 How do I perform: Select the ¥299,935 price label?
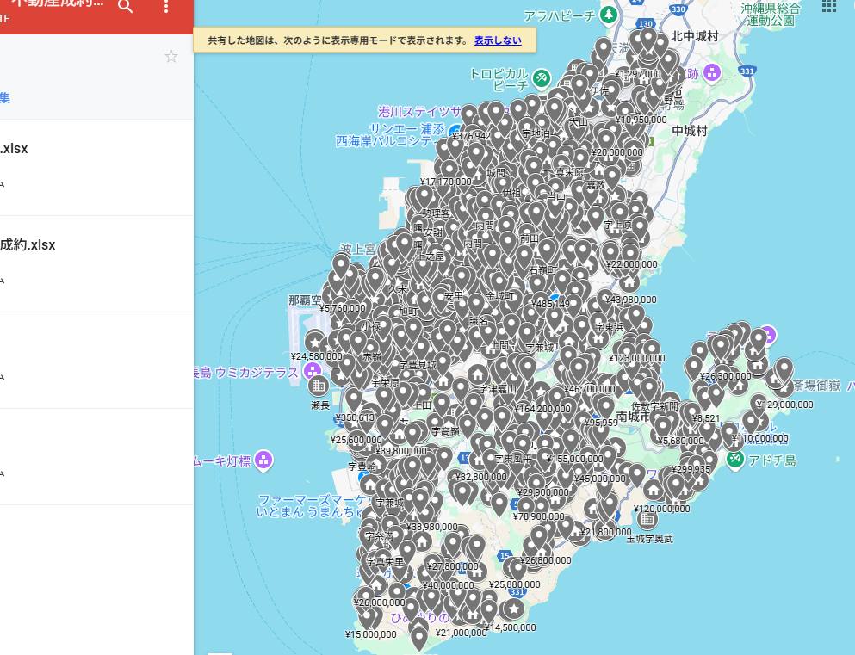click(691, 470)
